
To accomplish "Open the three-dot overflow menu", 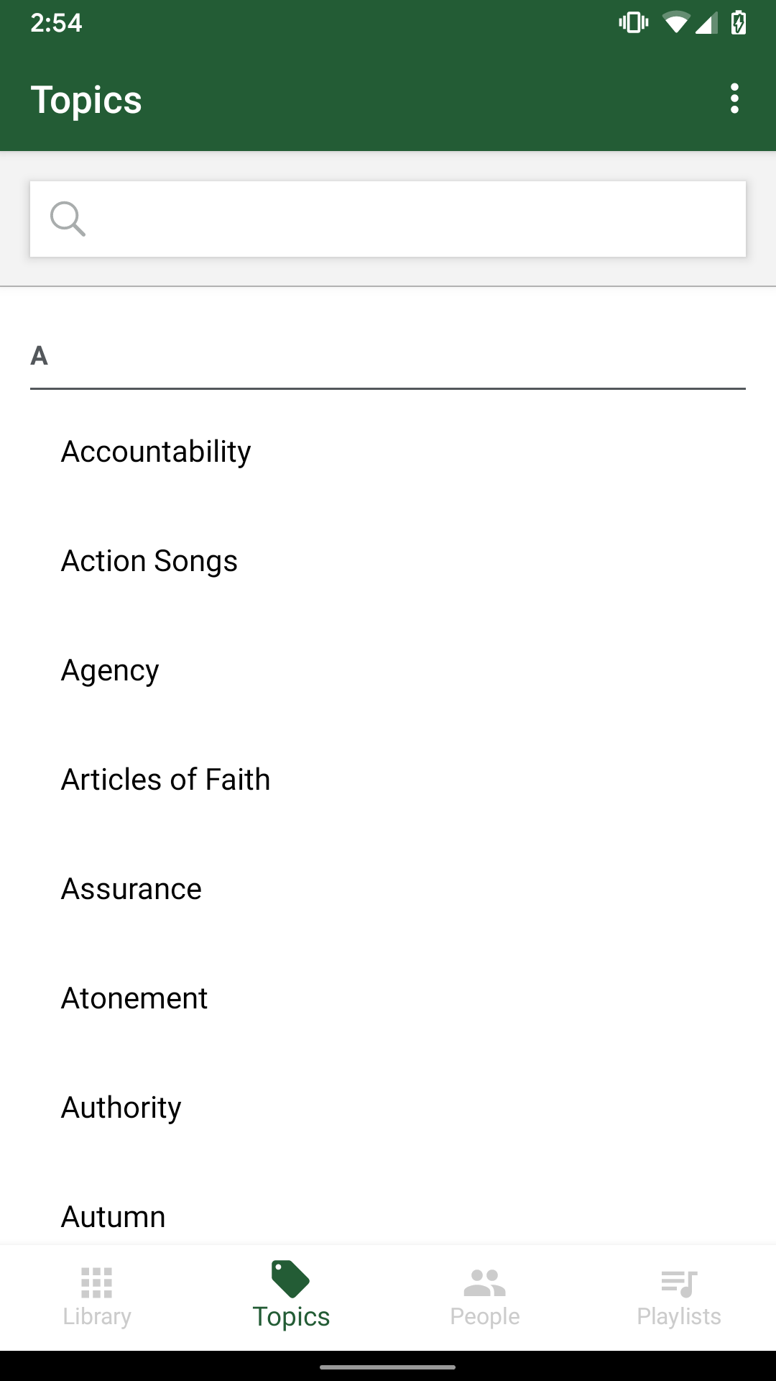I will 734,99.
